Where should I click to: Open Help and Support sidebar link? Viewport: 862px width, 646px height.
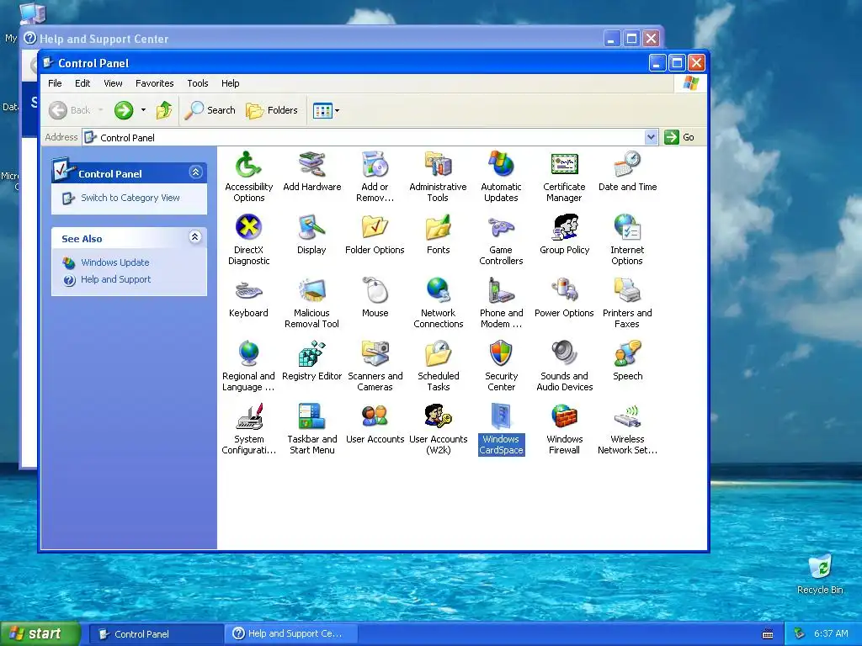coord(115,279)
